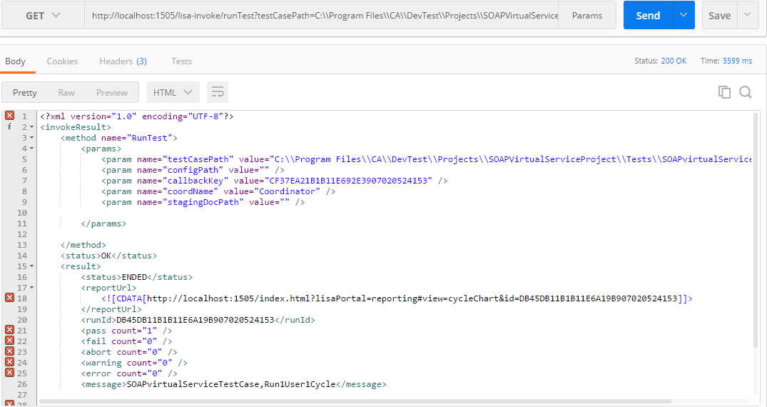Click the ENDED status text on line 16
Screen dimensions: 767x407
pyautogui.click(x=135, y=277)
